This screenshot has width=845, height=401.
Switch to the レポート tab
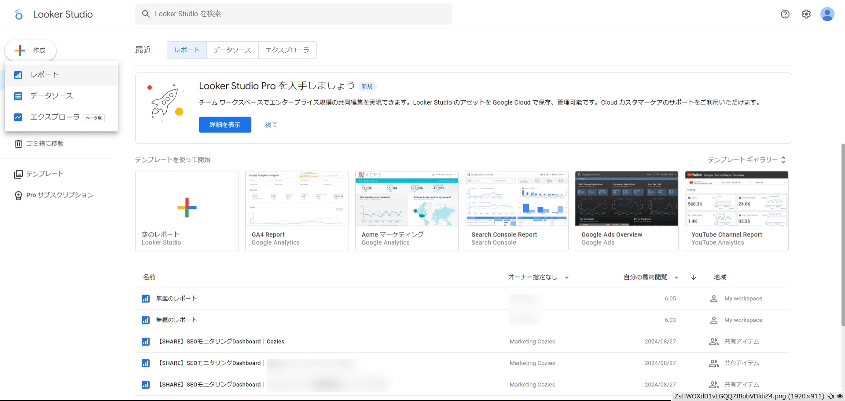click(187, 50)
